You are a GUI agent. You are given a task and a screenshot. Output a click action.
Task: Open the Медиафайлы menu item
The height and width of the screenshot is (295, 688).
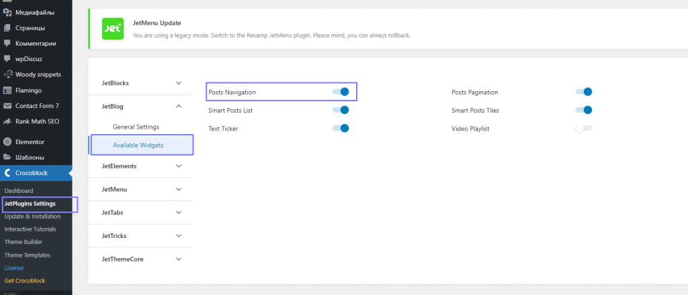[36, 12]
